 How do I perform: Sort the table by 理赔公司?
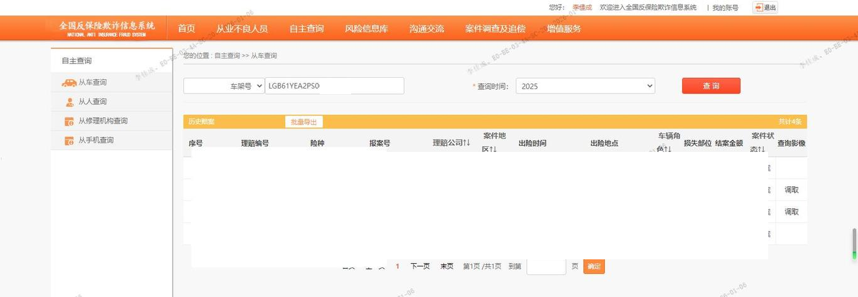(467, 143)
